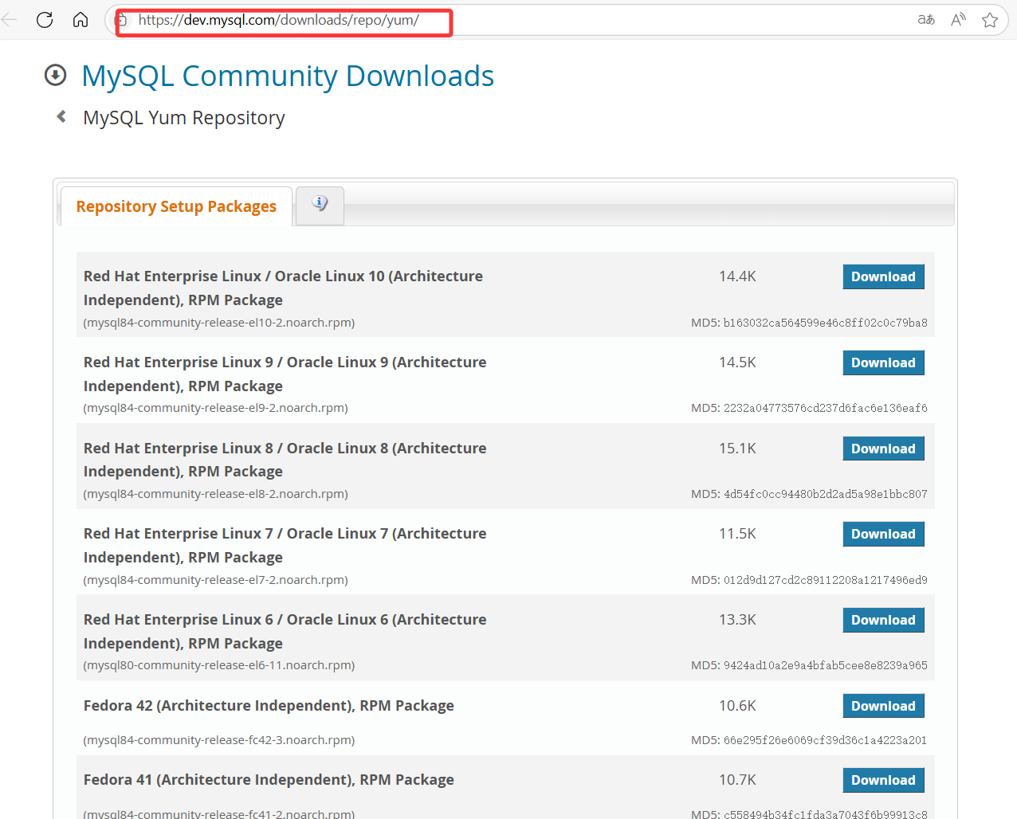Screen dimensions: 1017x819
Task: Activate the read aloud icon
Action: click(x=958, y=20)
